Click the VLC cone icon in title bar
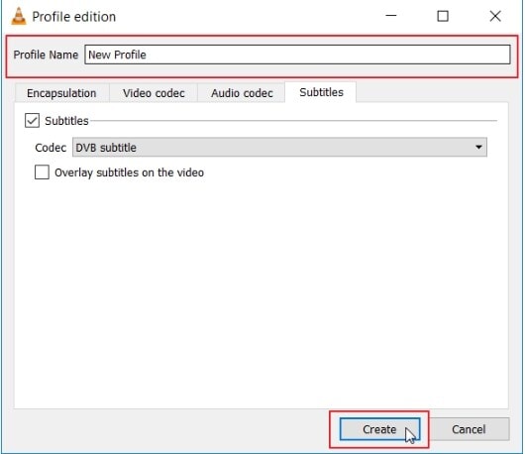Screen dimensions: 525x454 pyautogui.click(x=19, y=17)
